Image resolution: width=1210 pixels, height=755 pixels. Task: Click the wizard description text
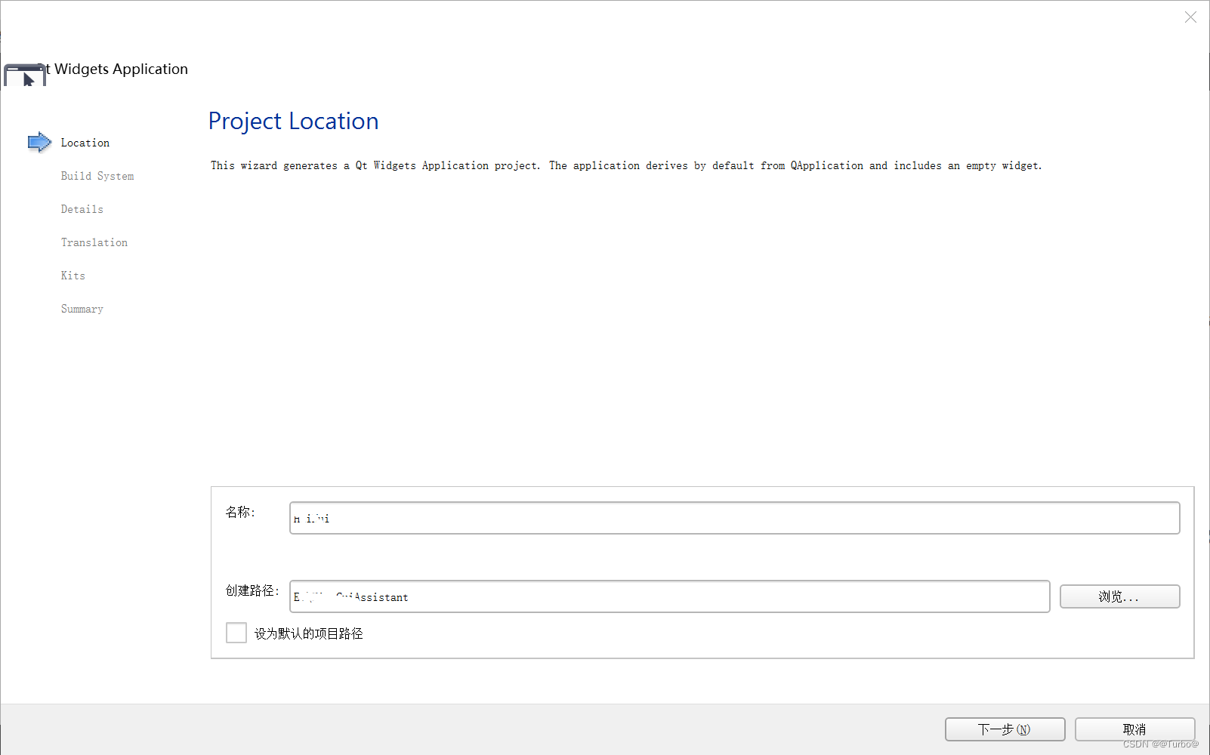click(626, 165)
